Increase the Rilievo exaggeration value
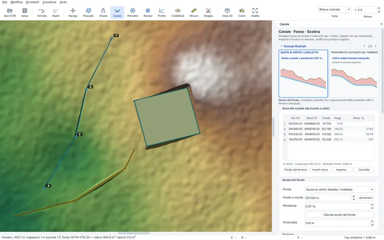 click(379, 8)
